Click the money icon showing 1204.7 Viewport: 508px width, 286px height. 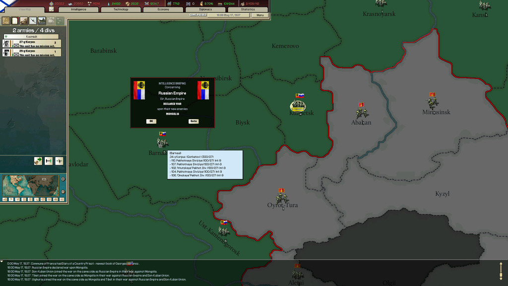click(146, 3)
